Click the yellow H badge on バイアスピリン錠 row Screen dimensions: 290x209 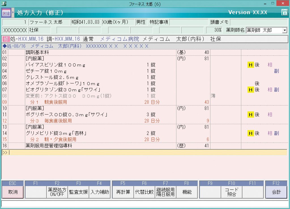[251, 65]
